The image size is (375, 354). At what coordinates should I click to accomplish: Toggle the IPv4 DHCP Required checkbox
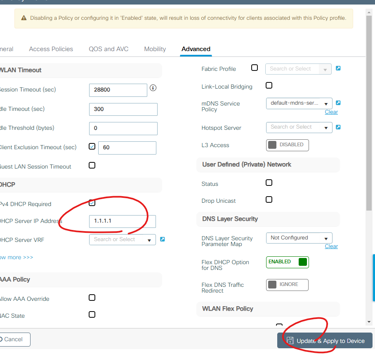click(x=92, y=203)
